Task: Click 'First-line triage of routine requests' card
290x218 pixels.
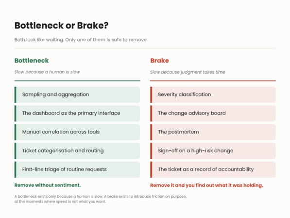Action: [77, 170]
